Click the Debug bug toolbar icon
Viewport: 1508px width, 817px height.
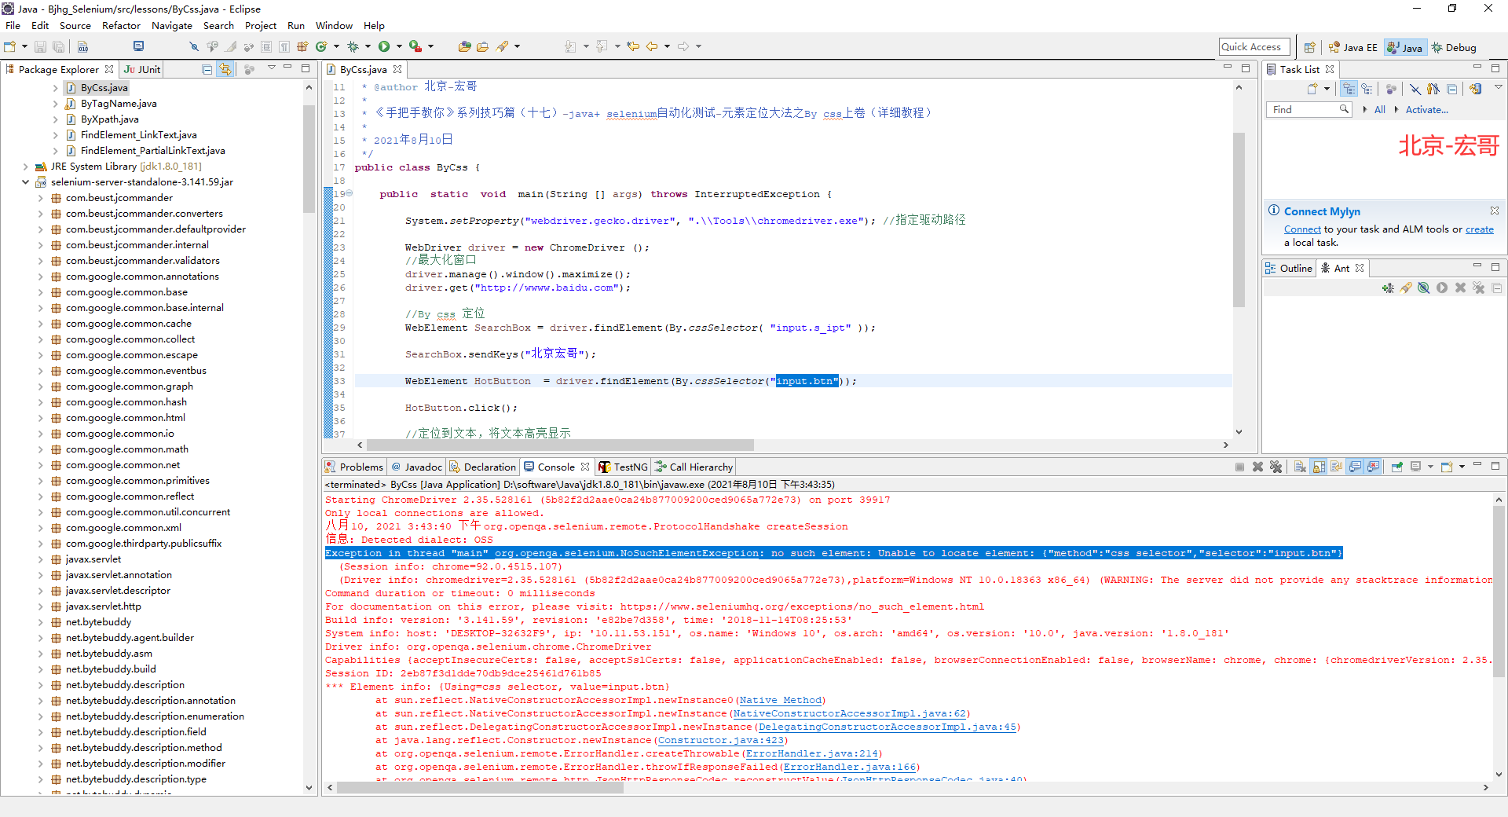353,47
